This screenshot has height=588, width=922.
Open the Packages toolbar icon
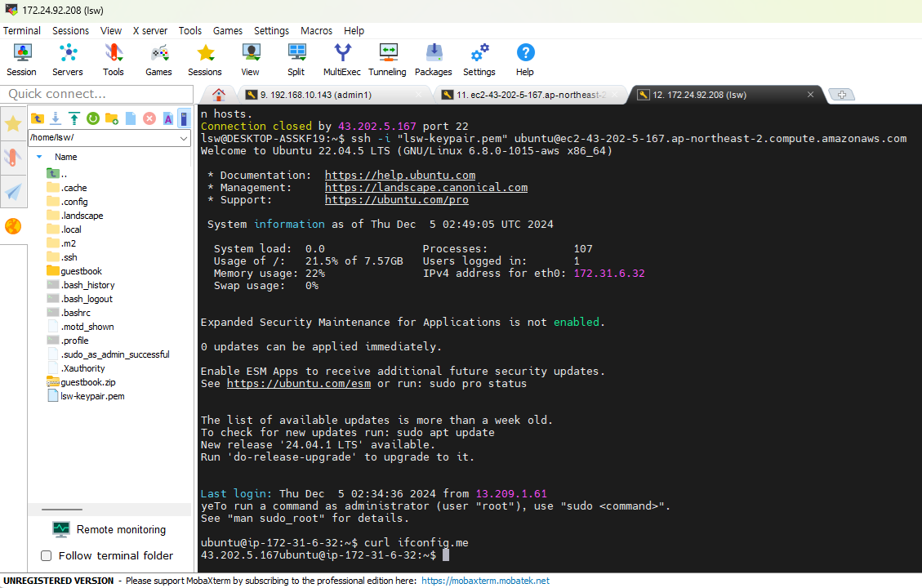coord(434,60)
